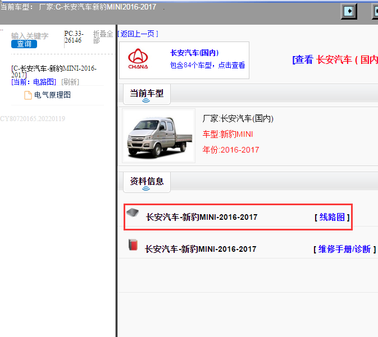Go back via 返回上一页 link
Screen dimensions: 378x337
click(x=138, y=34)
